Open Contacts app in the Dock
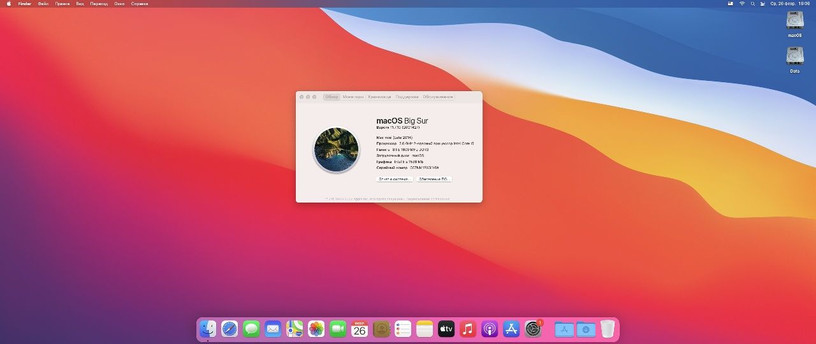 [x=381, y=329]
